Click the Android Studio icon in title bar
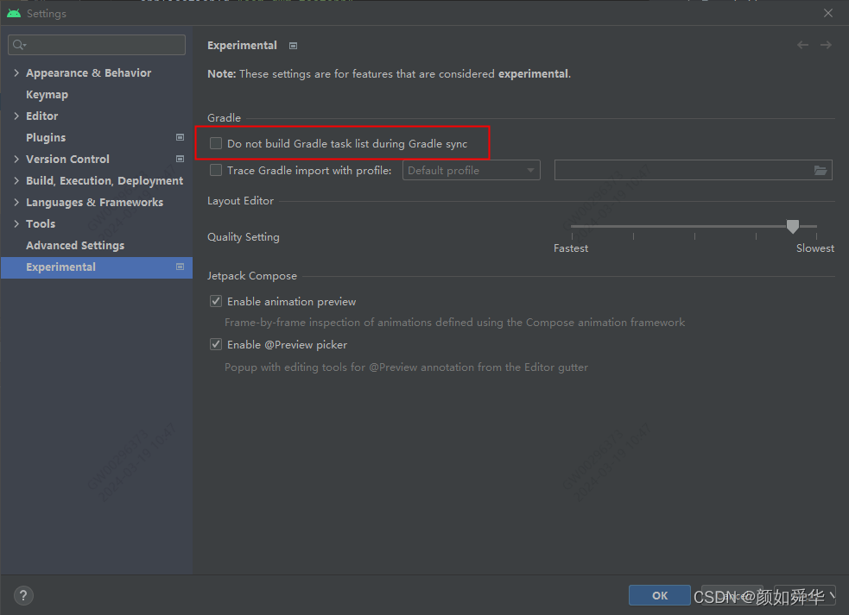The width and height of the screenshot is (849, 615). 13,13
